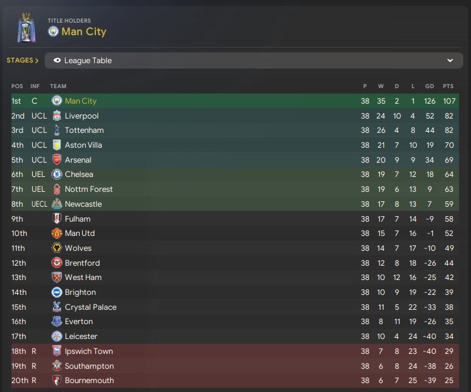This screenshot has height=392, width=471.
Task: Expand the dropdown chevron at right of League Table
Action: point(450,60)
